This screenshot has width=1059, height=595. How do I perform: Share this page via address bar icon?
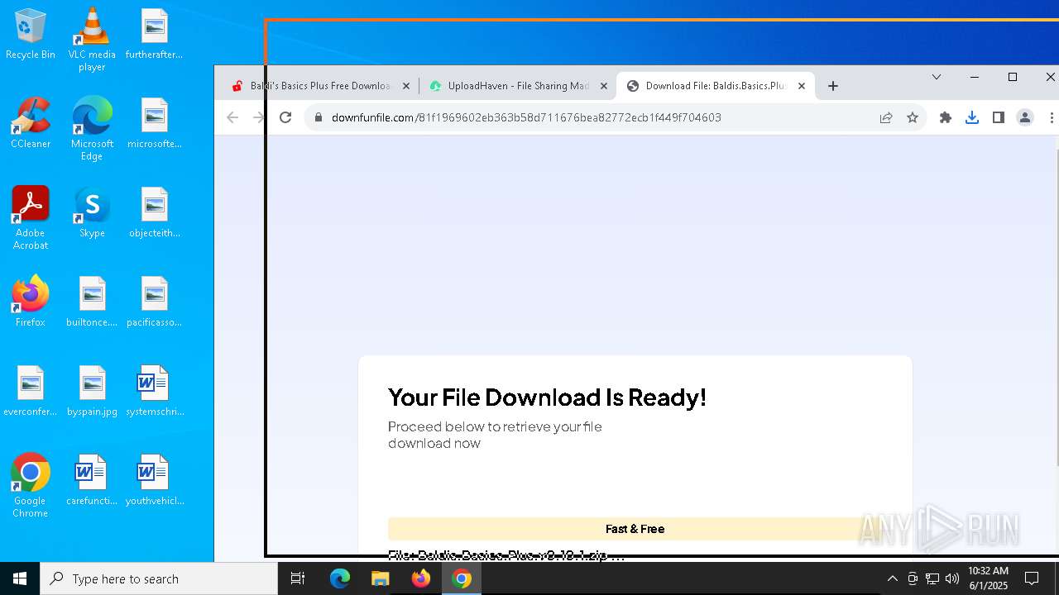point(886,117)
